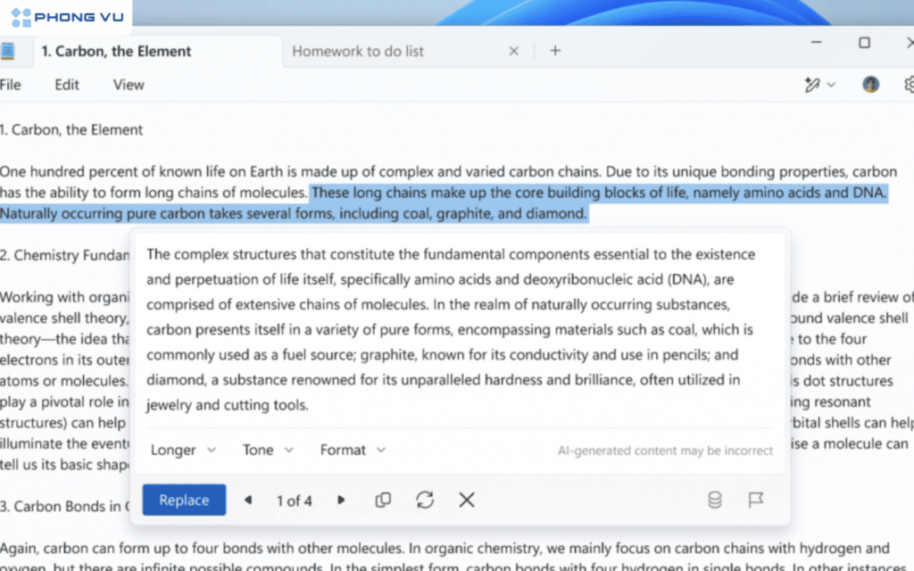The image size is (914, 571).
Task: Click inside the rewritten text in the popup
Action: pyautogui.click(x=446, y=330)
